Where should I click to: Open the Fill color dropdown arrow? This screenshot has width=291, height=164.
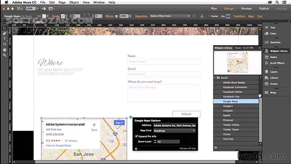47,16
